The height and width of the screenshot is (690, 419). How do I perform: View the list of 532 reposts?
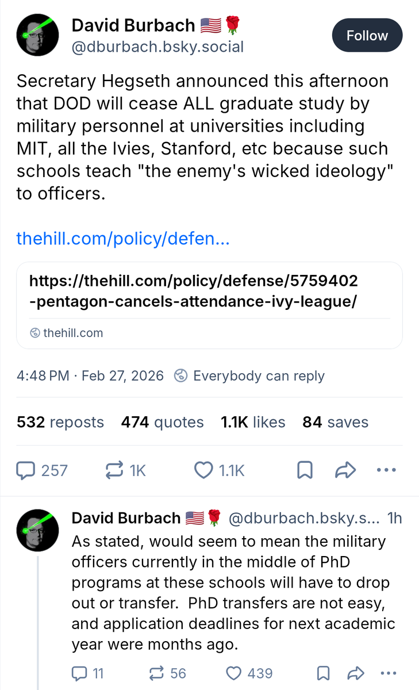point(60,422)
